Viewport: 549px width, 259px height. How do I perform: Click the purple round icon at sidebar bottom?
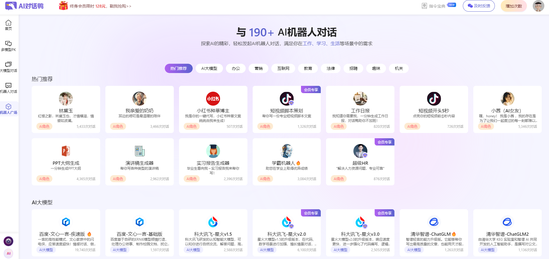pyautogui.click(x=8, y=241)
